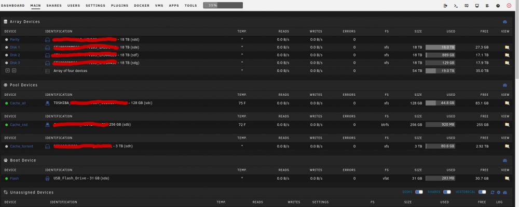Open the USERS tab
This screenshot has width=519, height=207.
click(x=74, y=6)
